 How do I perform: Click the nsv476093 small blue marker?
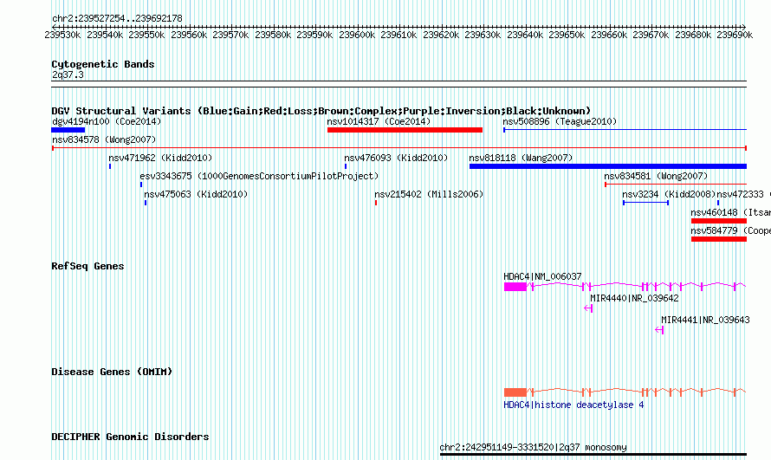[346, 166]
